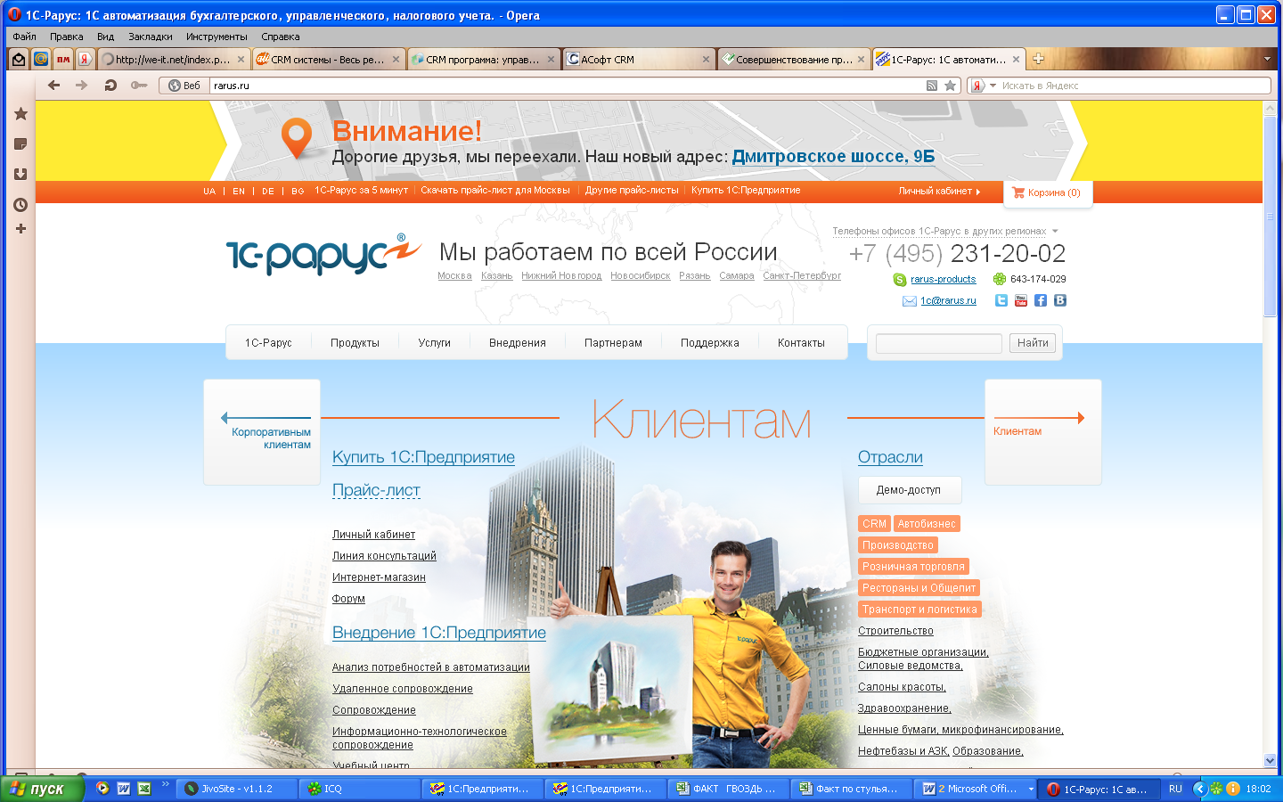The width and height of the screenshot is (1283, 802).
Task: Switch site language to EN
Action: 239,192
